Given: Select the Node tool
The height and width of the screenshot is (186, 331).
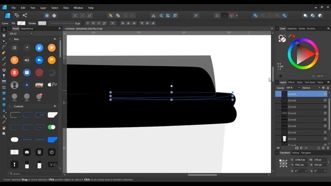Looking at the screenshot, I should (4, 41).
